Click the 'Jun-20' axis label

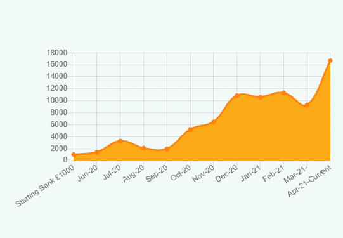87,173
